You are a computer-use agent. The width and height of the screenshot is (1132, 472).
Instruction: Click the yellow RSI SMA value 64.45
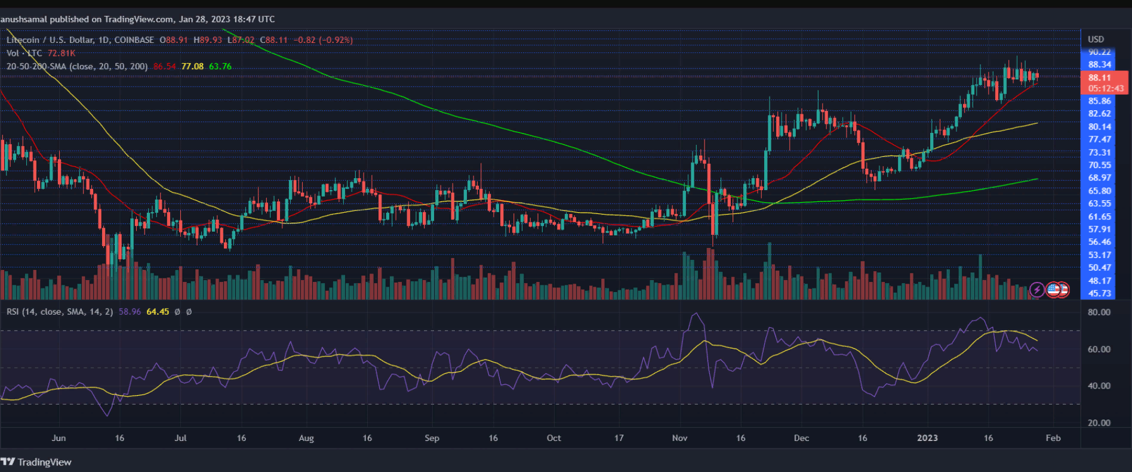(158, 312)
